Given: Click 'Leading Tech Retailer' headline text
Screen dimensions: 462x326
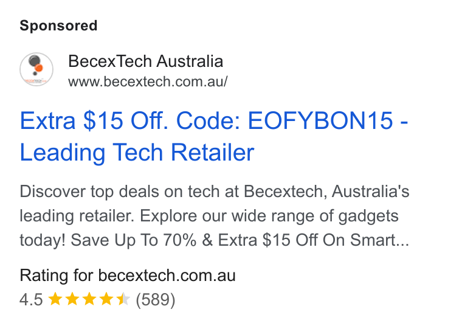Looking at the screenshot, I should (x=137, y=153).
